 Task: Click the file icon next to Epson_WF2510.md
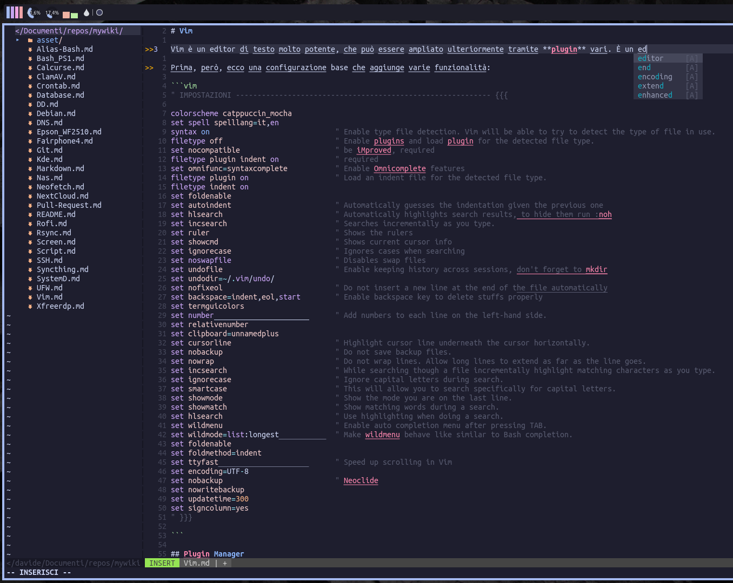pos(30,132)
